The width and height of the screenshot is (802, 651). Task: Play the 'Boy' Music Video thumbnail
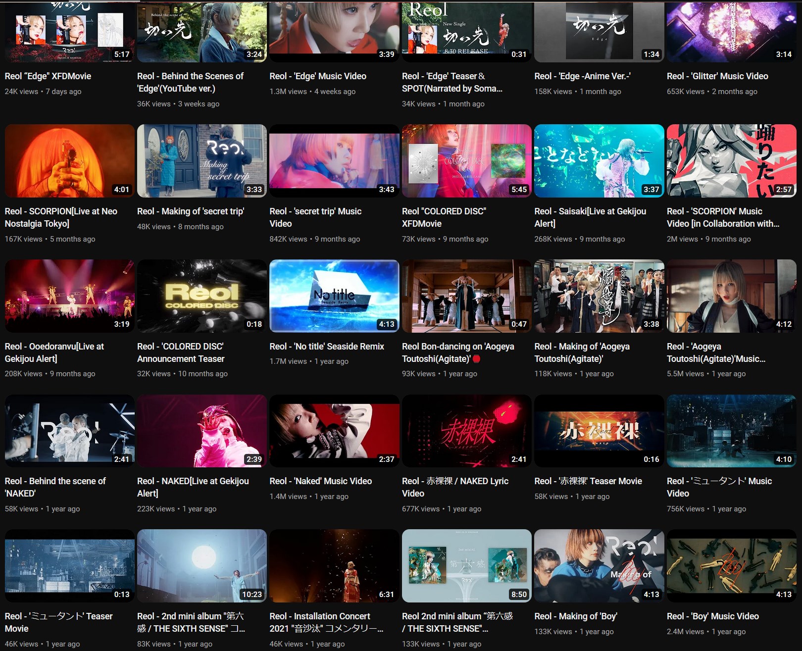tap(732, 566)
